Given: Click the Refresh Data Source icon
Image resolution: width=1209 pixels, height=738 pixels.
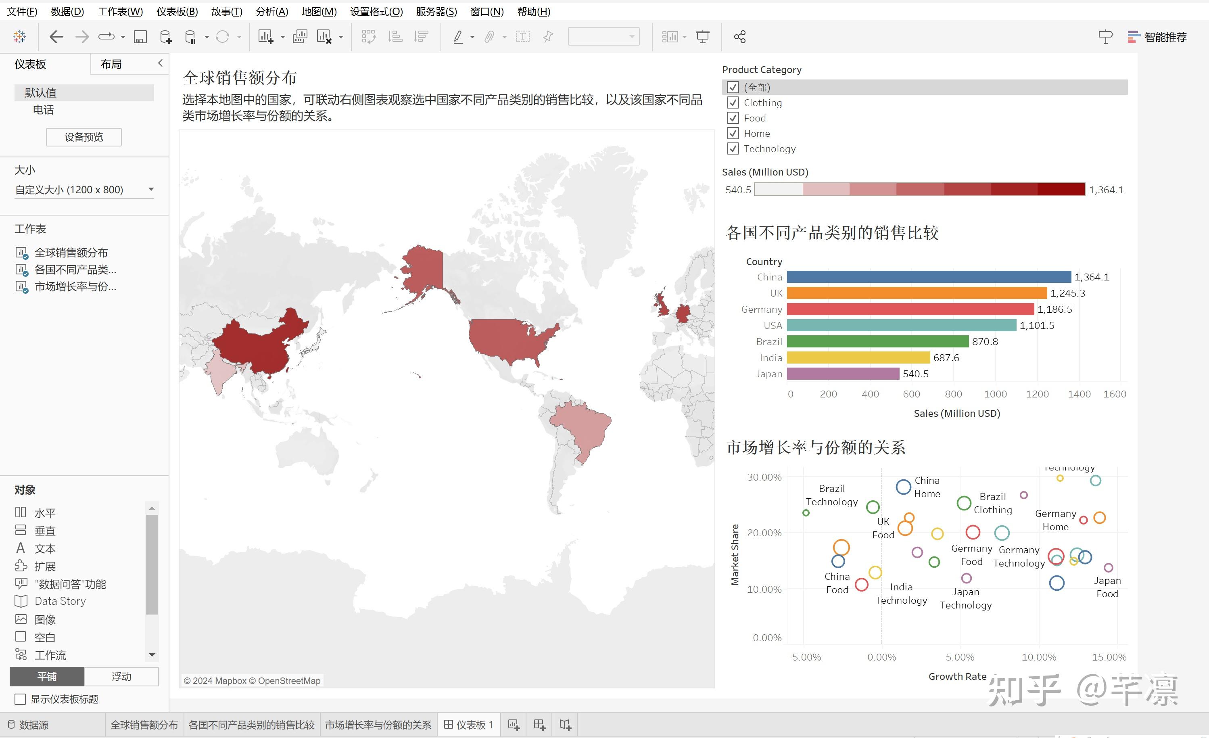Looking at the screenshot, I should [x=223, y=36].
